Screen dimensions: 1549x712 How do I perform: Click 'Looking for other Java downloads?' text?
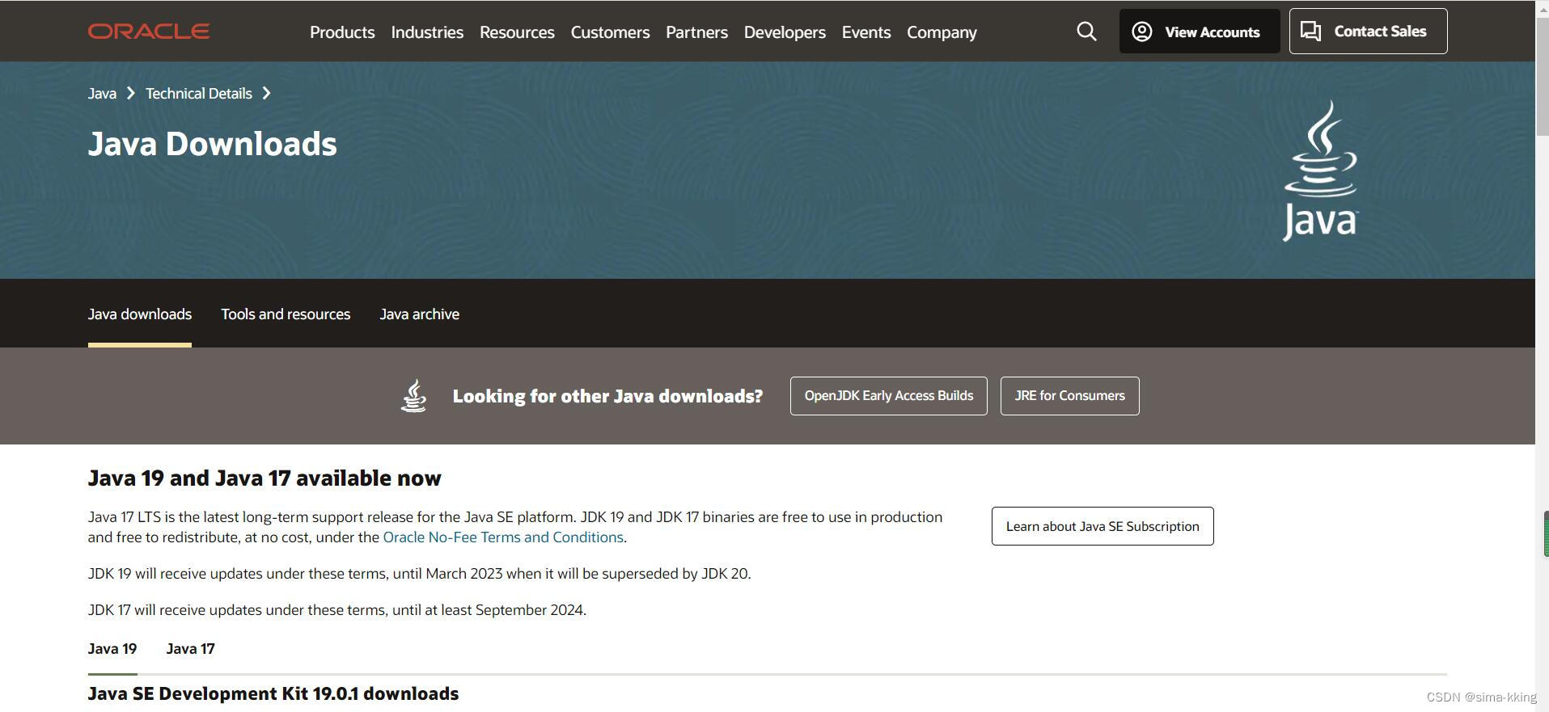(x=607, y=396)
